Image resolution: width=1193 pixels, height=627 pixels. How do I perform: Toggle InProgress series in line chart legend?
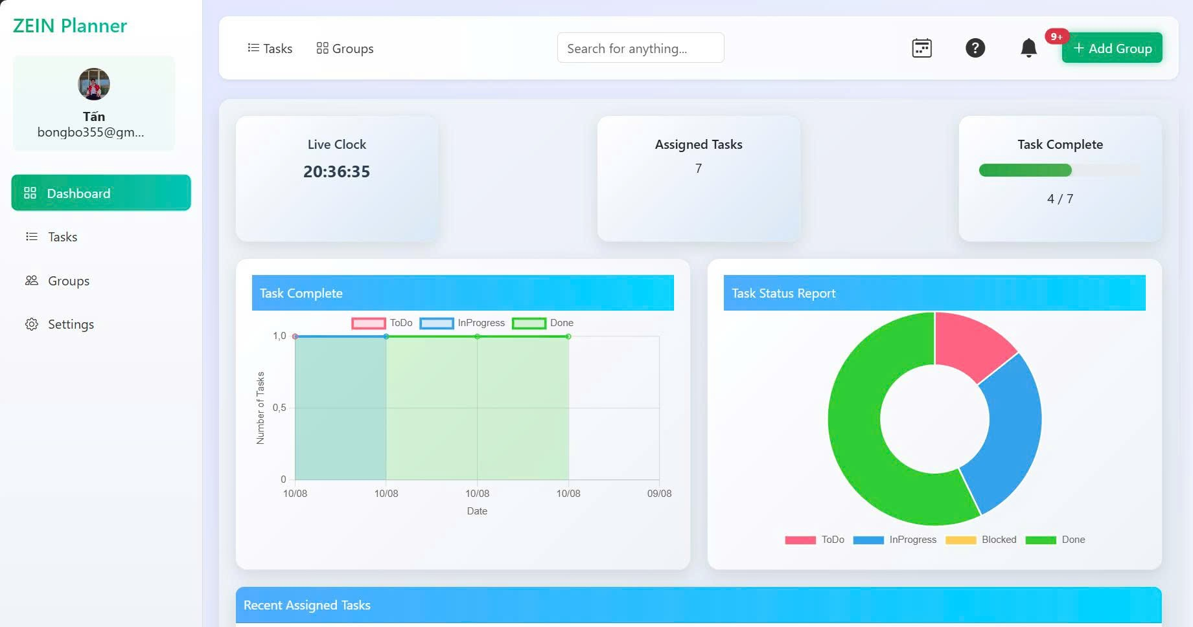point(462,323)
